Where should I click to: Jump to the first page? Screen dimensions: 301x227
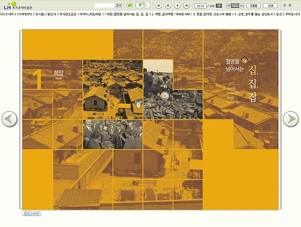tap(159, 6)
